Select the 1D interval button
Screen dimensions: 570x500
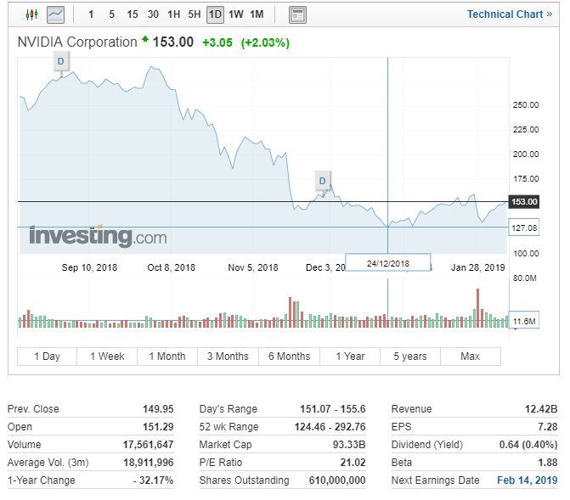point(215,14)
